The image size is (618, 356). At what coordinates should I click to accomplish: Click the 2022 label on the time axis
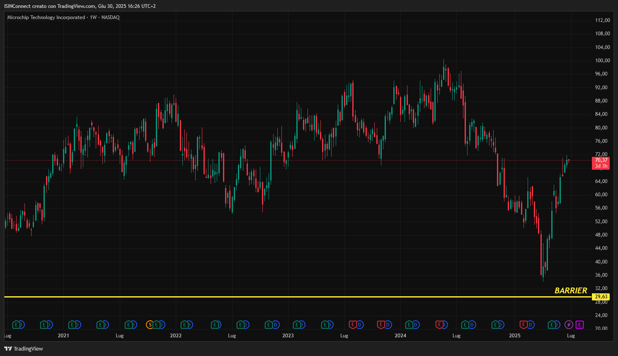click(x=176, y=336)
